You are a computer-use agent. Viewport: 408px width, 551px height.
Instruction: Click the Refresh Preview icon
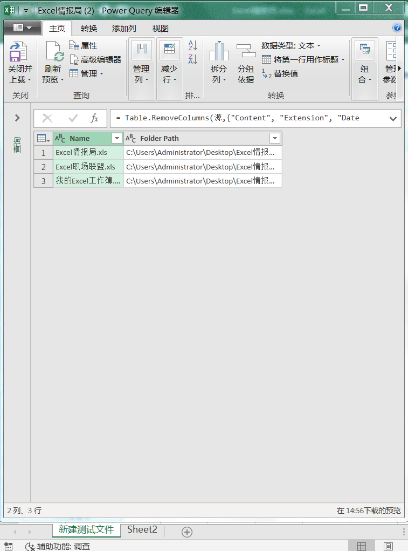[54, 51]
